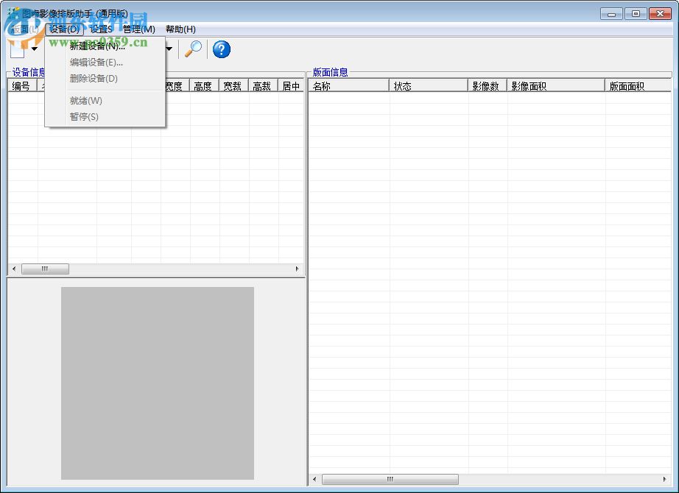Screen dimensions: 679x493
Task: Click the gray layout preview area
Action: 157,383
